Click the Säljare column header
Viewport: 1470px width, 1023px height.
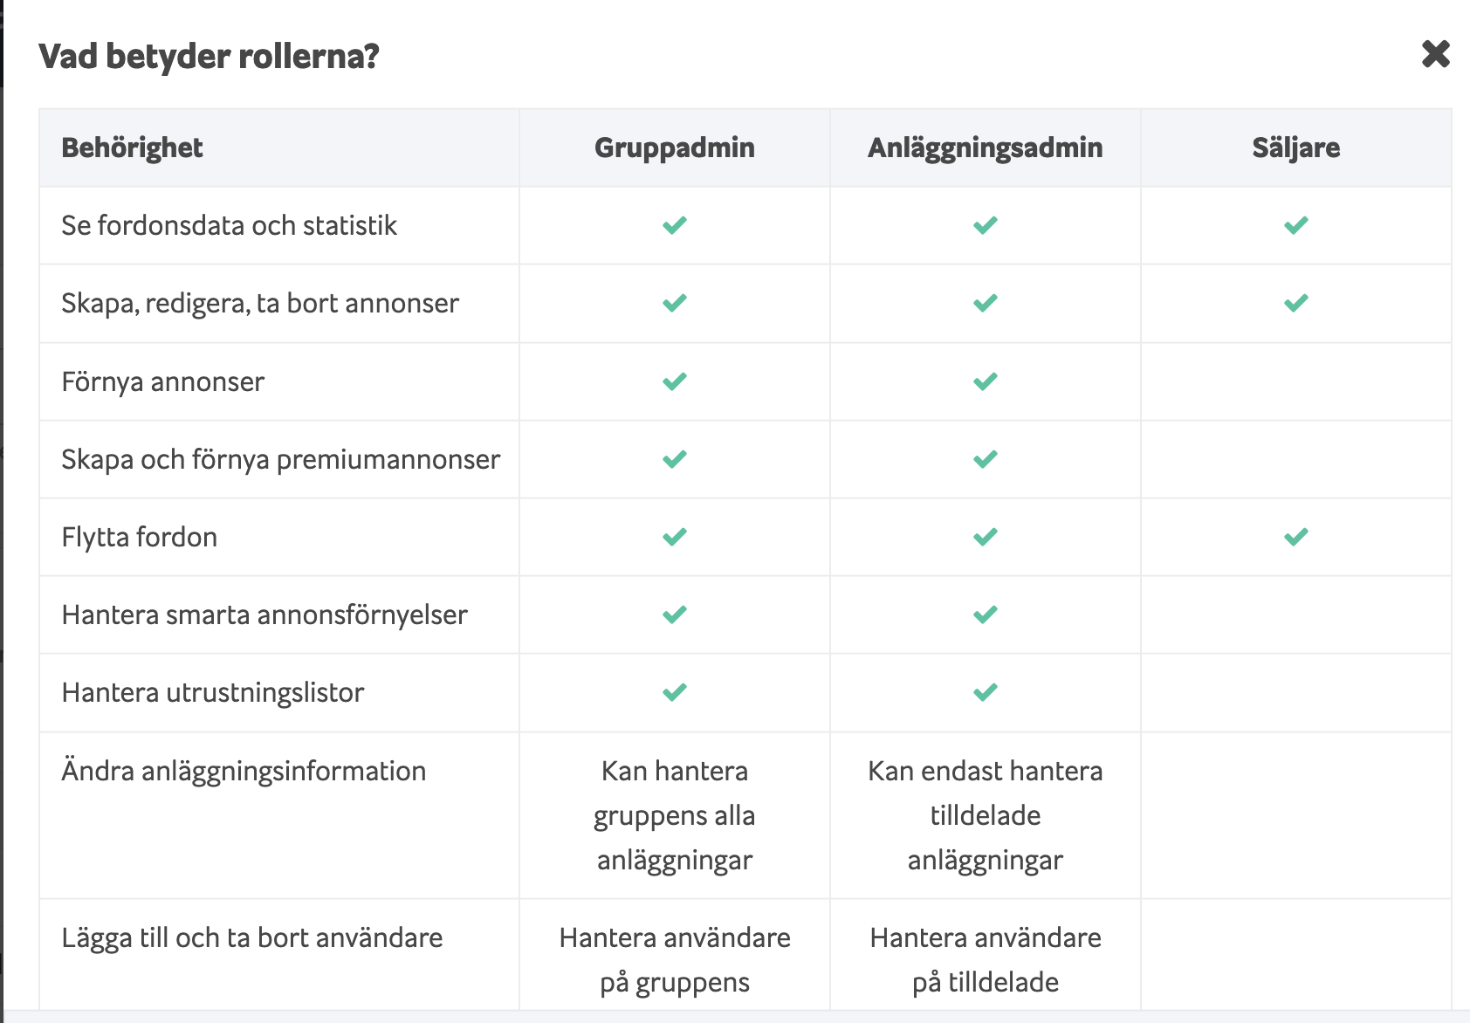coord(1295,147)
